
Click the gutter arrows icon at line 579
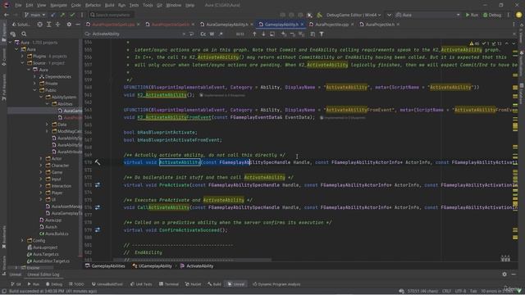(x=98, y=230)
